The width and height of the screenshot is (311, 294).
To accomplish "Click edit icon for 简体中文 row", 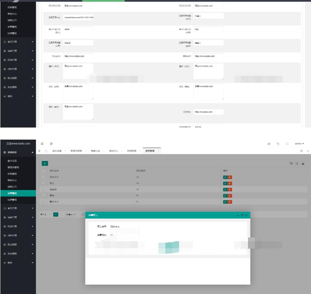I will 225,177.
